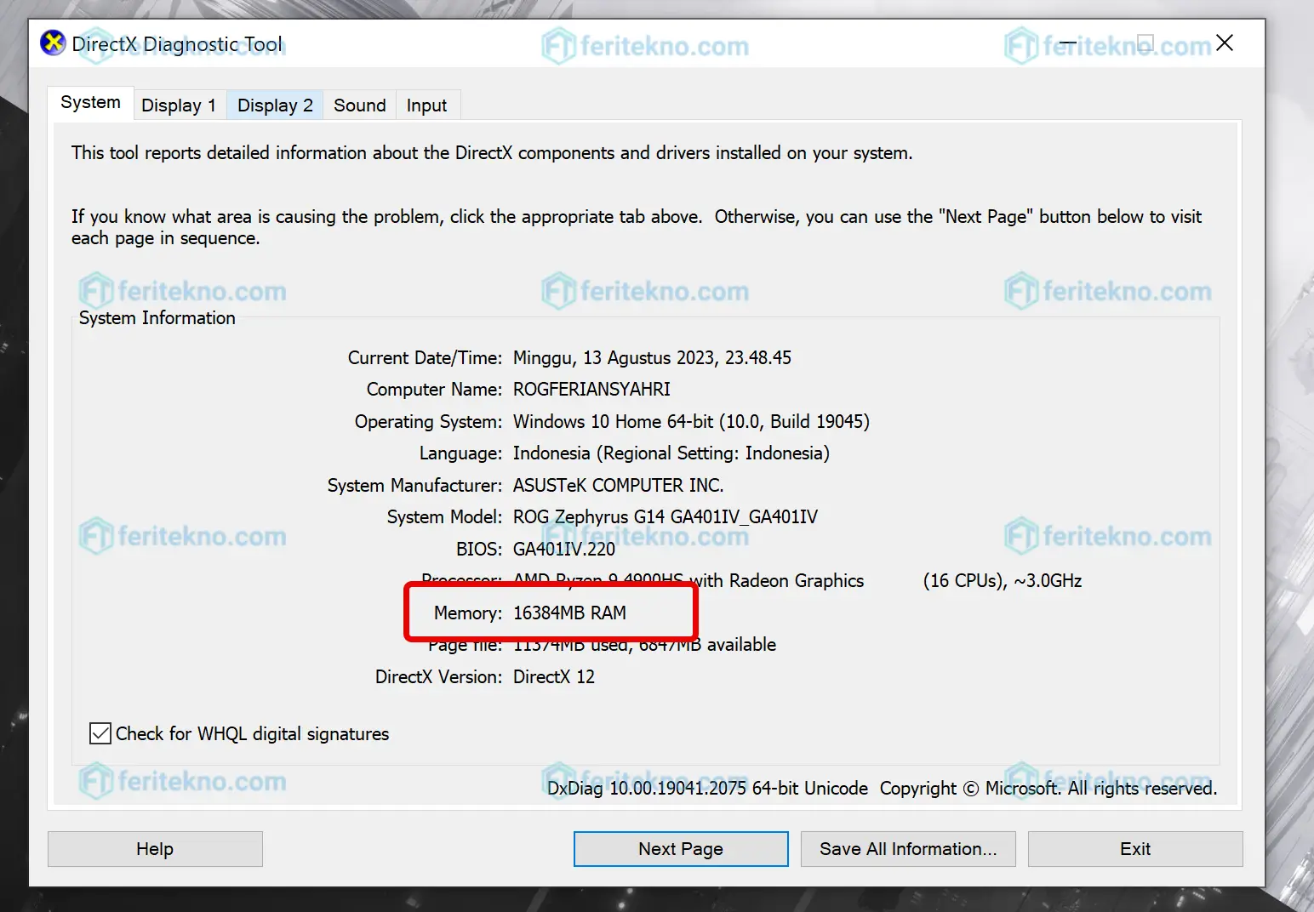Open the Display 2 tab
This screenshot has height=912, width=1314.
[x=275, y=105]
